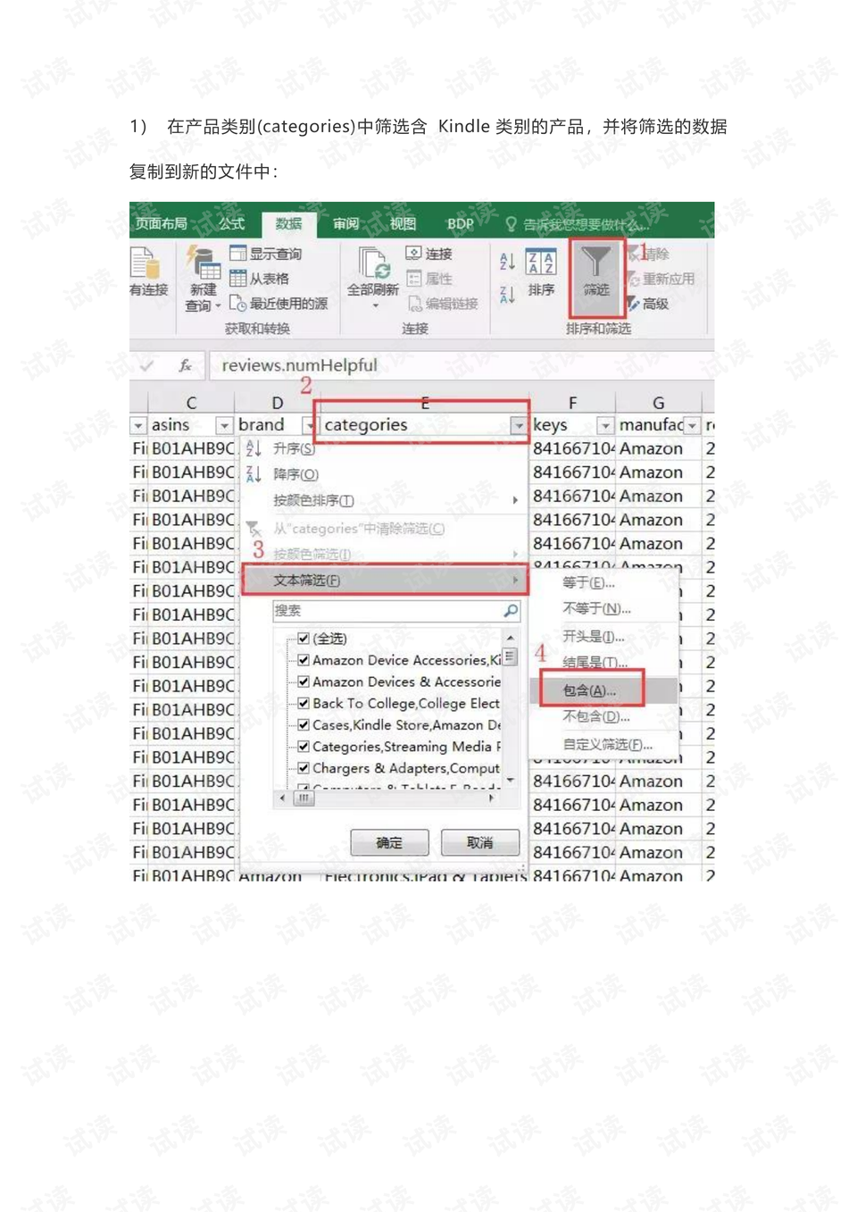
Task: Click Sort Descending (降序) in filter menu
Action: point(295,474)
